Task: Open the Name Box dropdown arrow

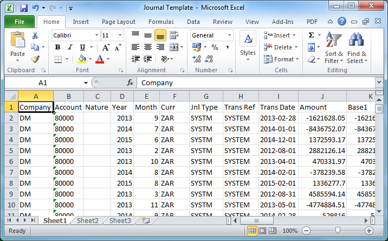Action: (x=86, y=83)
